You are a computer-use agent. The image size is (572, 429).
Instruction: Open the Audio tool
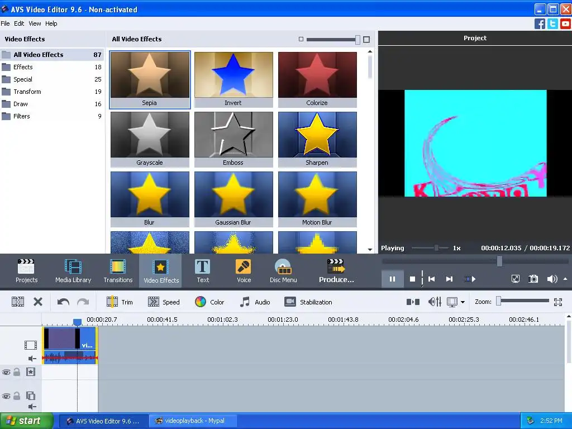255,302
